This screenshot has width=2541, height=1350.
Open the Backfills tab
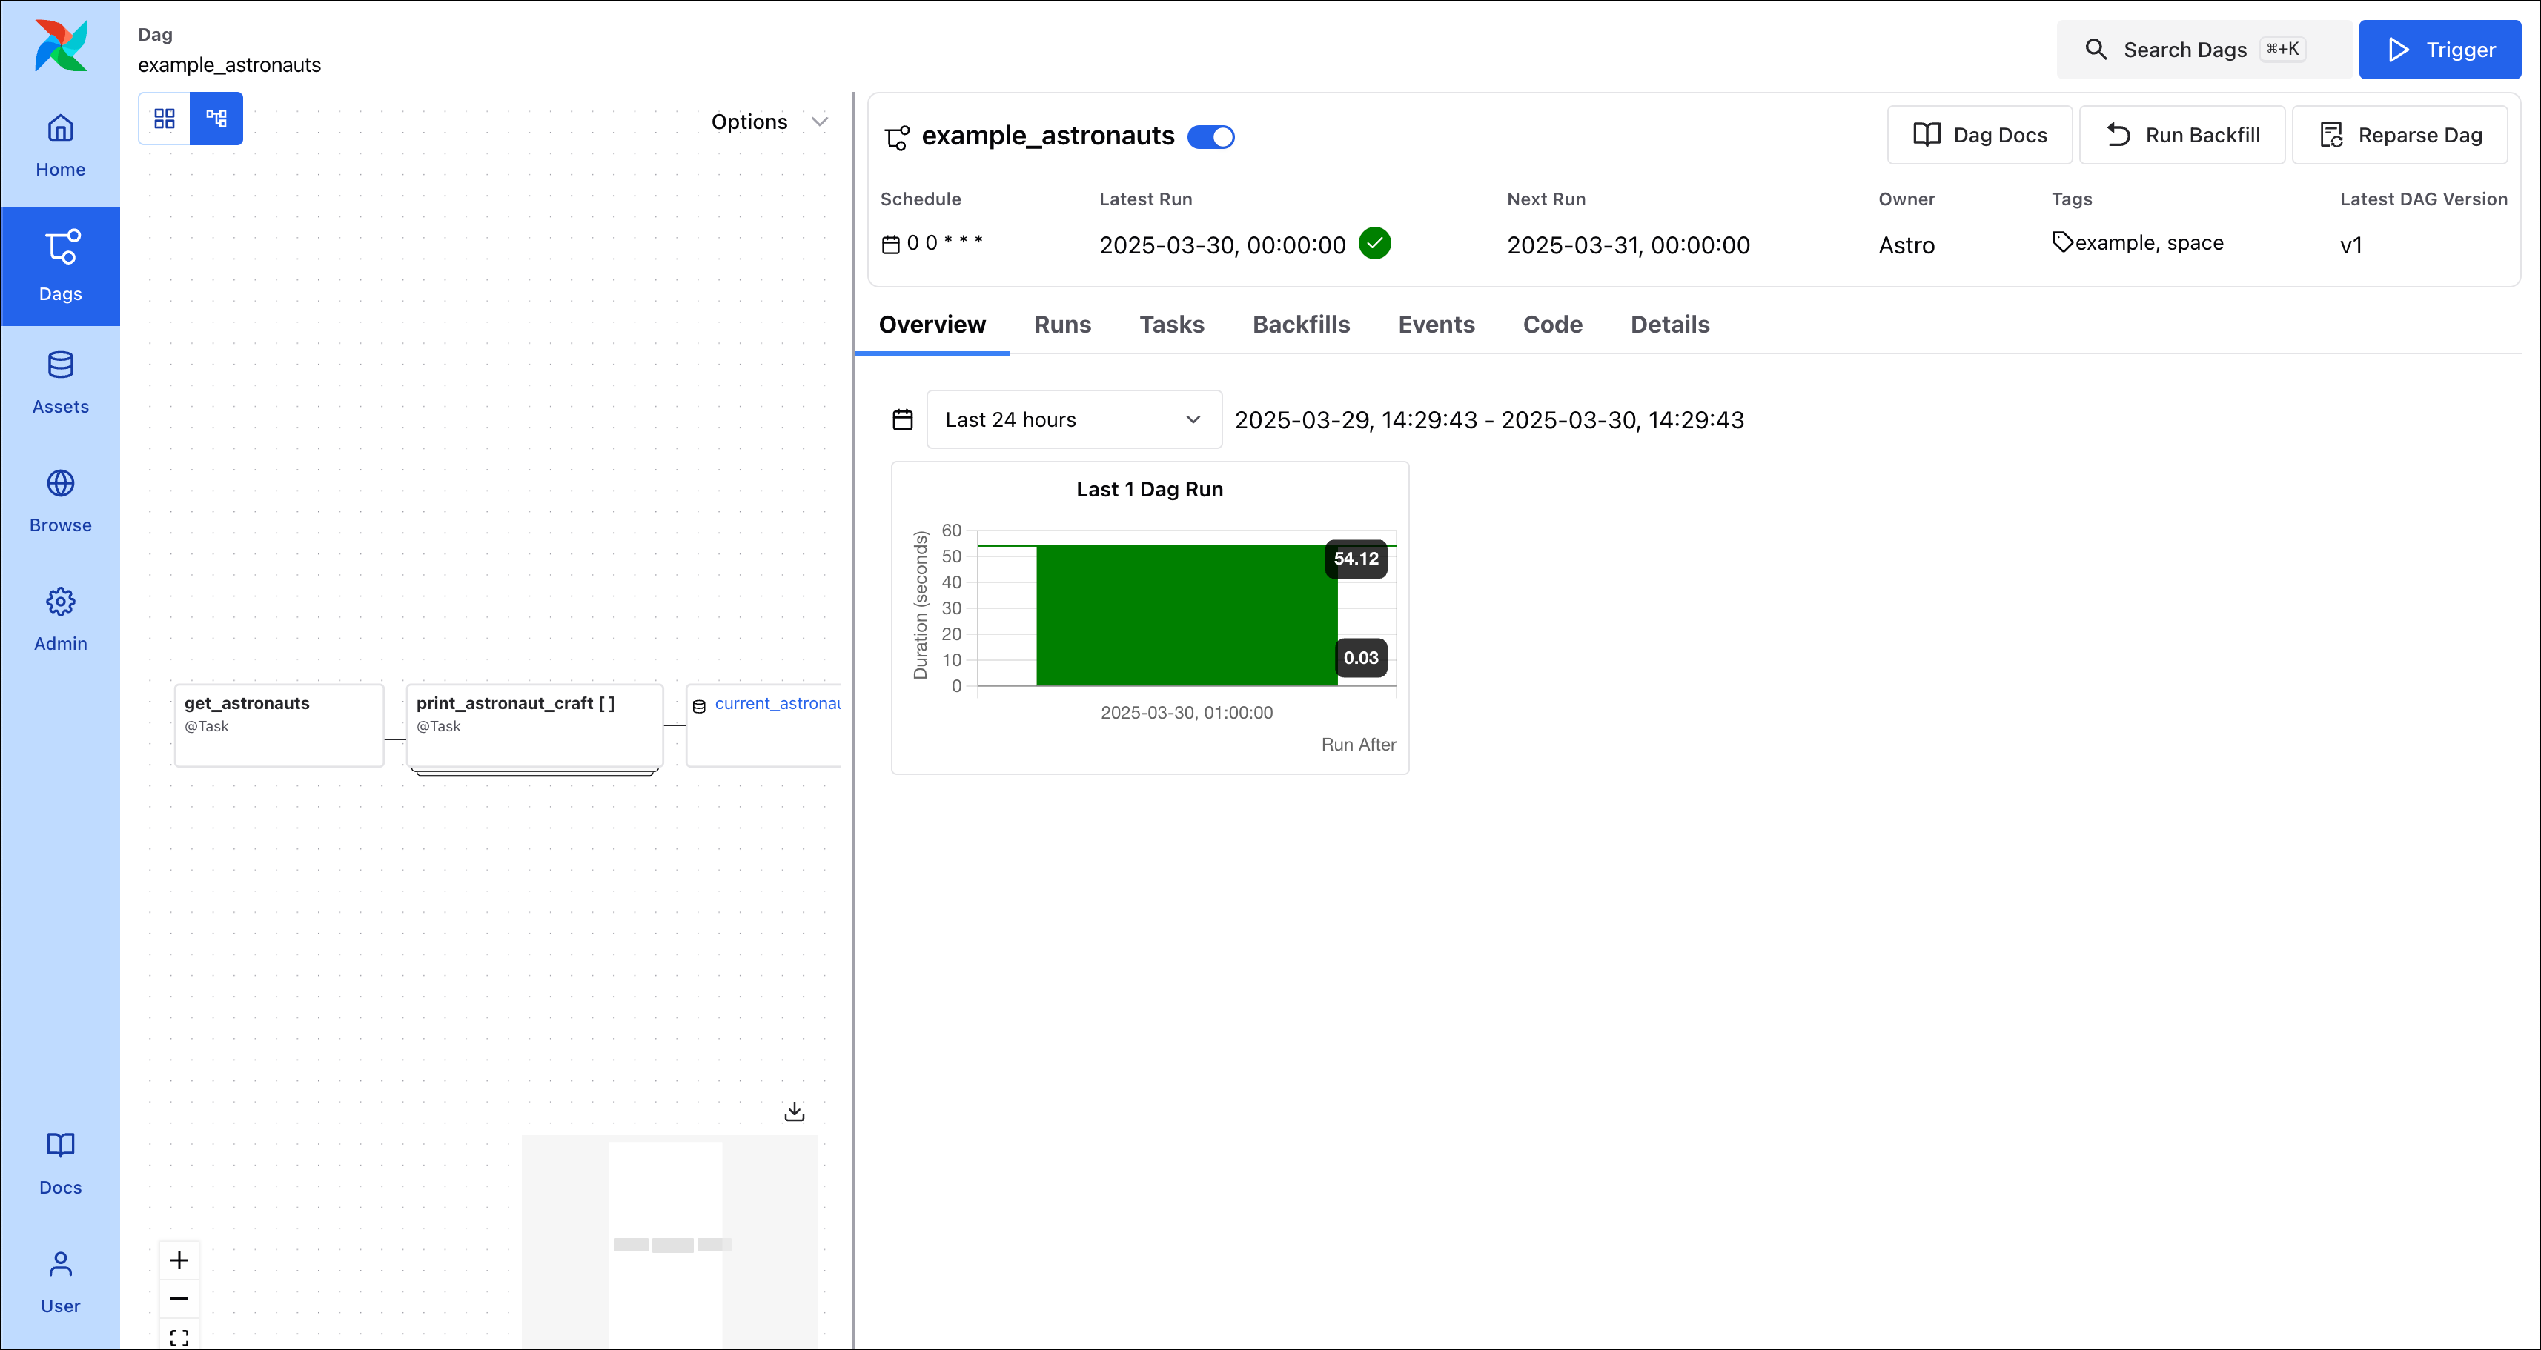pos(1301,325)
